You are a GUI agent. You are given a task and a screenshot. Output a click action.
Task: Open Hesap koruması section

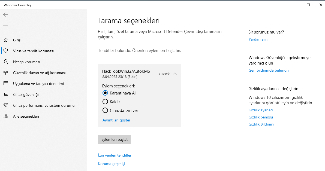26,62
